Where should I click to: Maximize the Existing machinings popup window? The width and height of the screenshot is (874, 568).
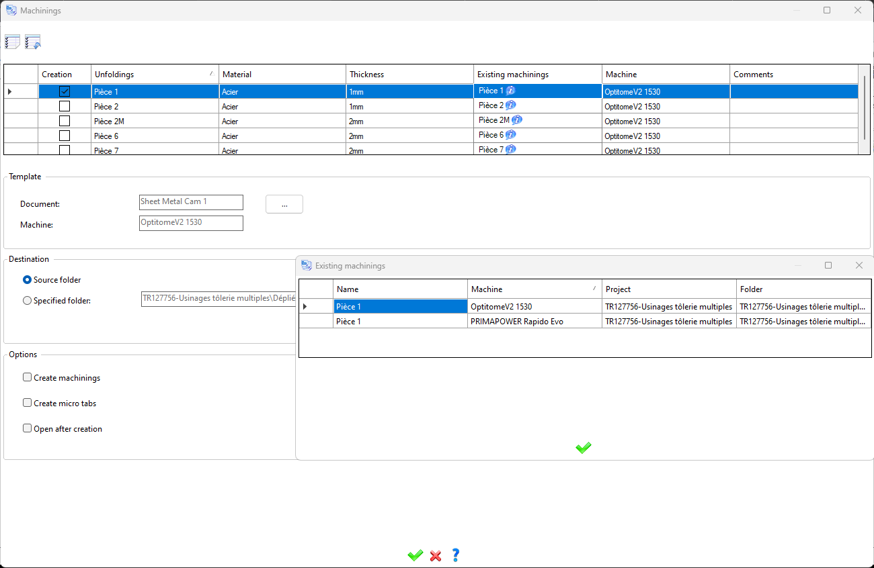pos(828,265)
